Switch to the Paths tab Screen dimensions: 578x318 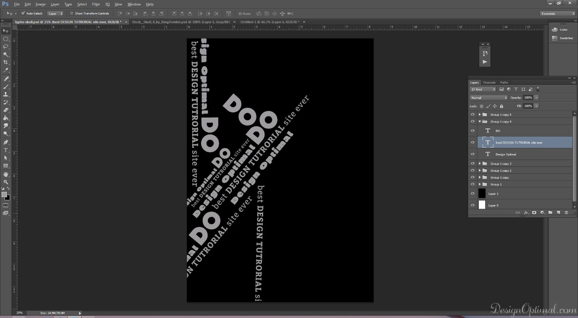[x=504, y=82]
